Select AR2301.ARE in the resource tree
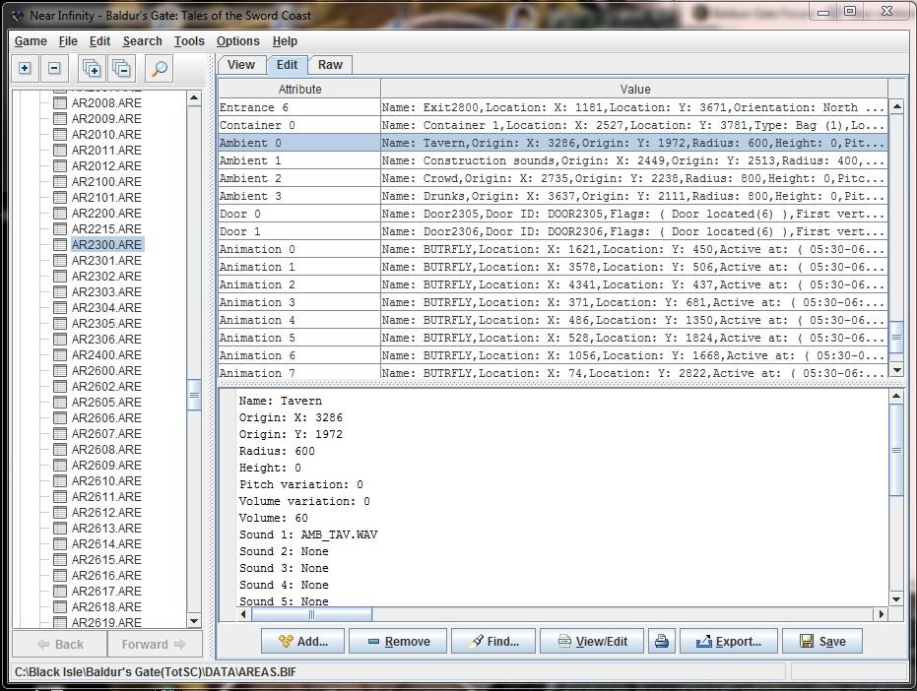The height and width of the screenshot is (691, 917). [x=106, y=260]
